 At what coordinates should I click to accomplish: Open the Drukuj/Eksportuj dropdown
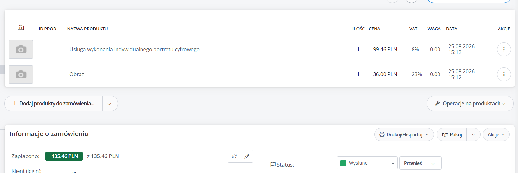[404, 134]
